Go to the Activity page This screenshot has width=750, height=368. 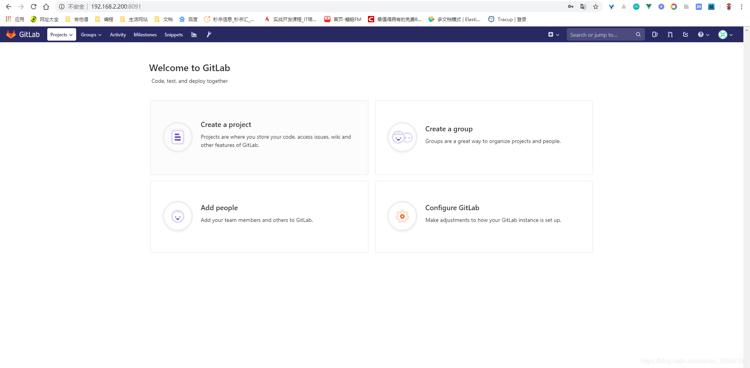pyautogui.click(x=118, y=35)
